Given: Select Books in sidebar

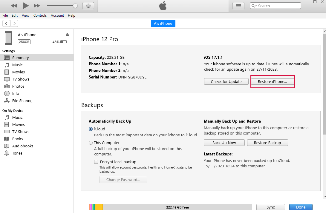Looking at the screenshot, I should click(x=37, y=139).
